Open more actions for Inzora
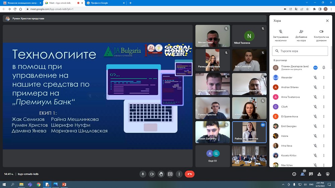The height and width of the screenshot is (188, 335). coord(324,136)
